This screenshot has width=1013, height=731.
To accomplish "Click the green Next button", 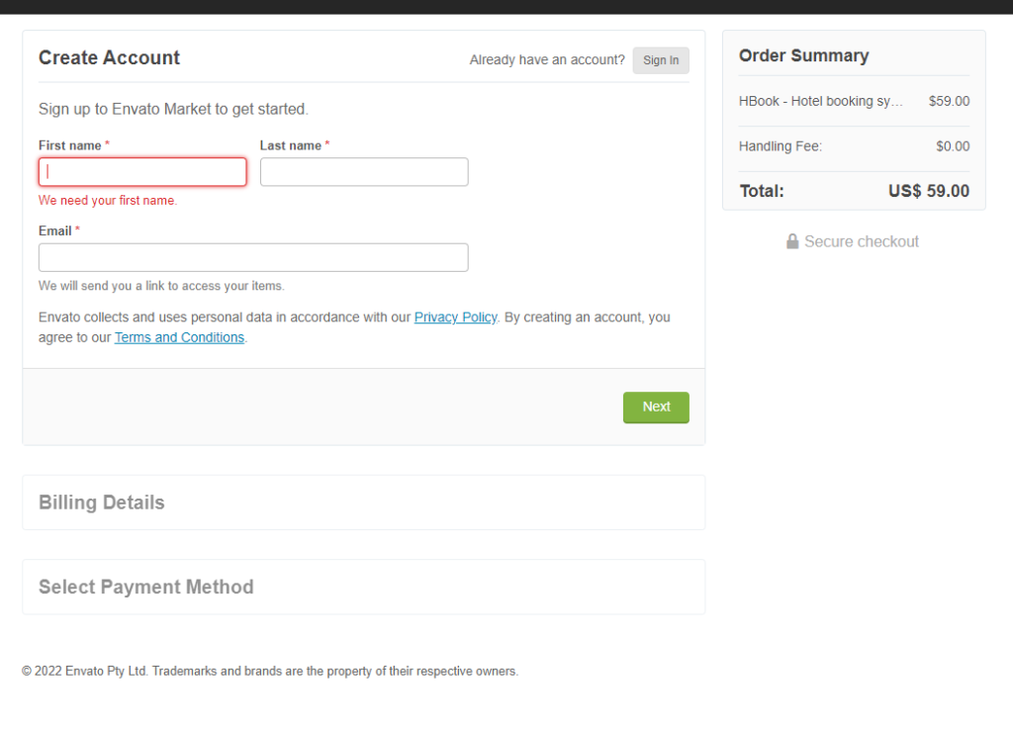I will coord(656,407).
